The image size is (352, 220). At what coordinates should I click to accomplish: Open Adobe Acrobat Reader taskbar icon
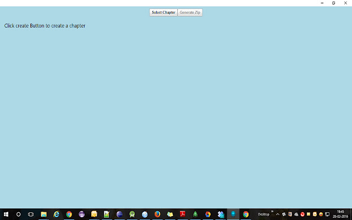click(x=183, y=214)
